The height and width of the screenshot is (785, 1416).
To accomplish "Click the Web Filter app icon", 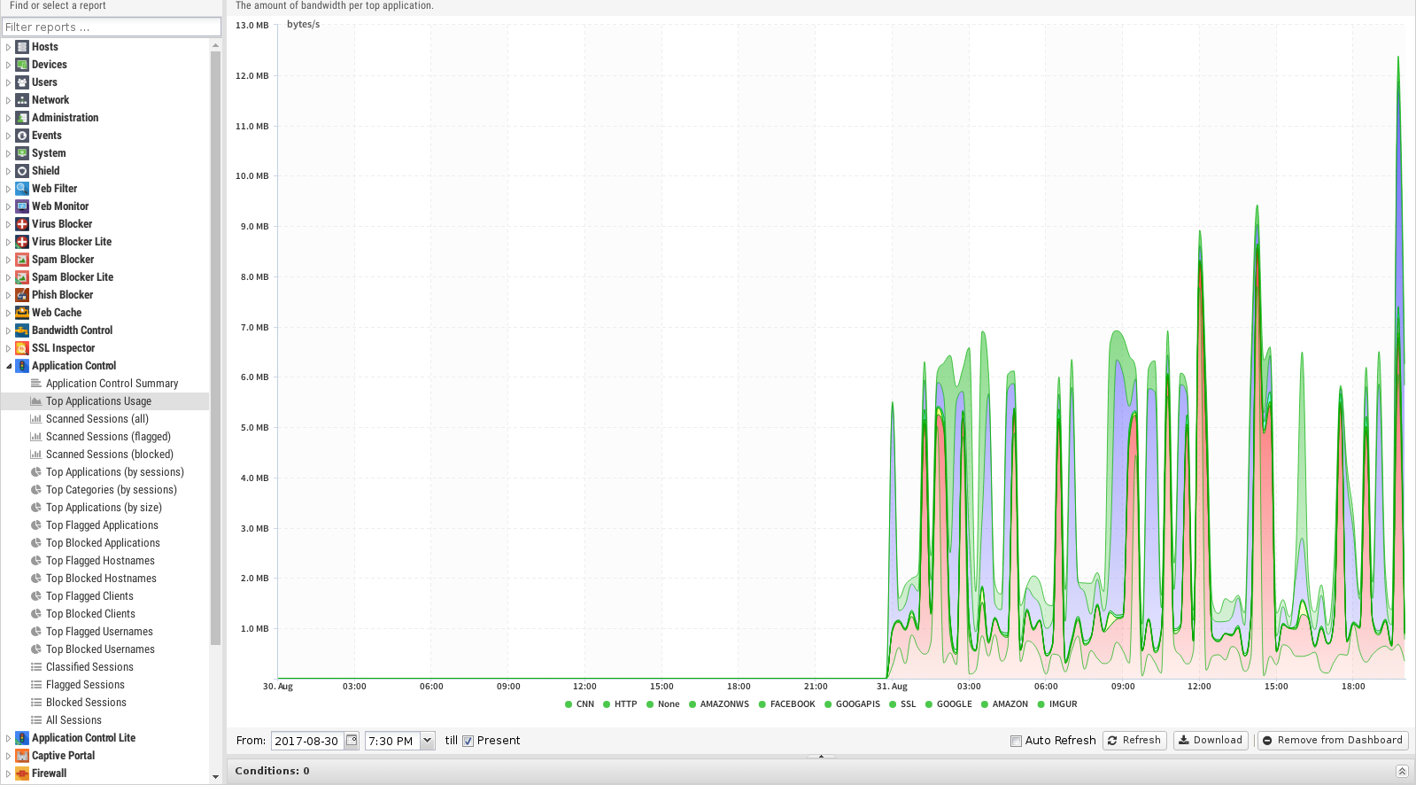I will pos(22,189).
